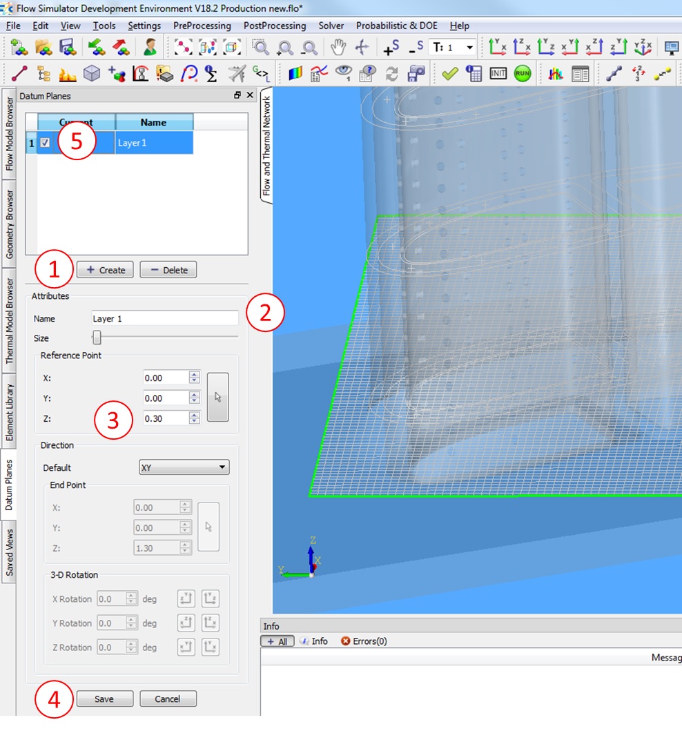Open the PreProcessing menu
682x731 pixels.
click(202, 26)
